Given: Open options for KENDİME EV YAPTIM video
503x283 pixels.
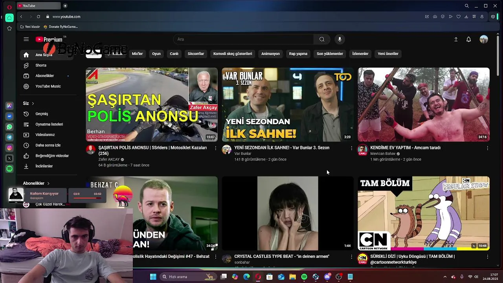Looking at the screenshot, I should tap(487, 148).
